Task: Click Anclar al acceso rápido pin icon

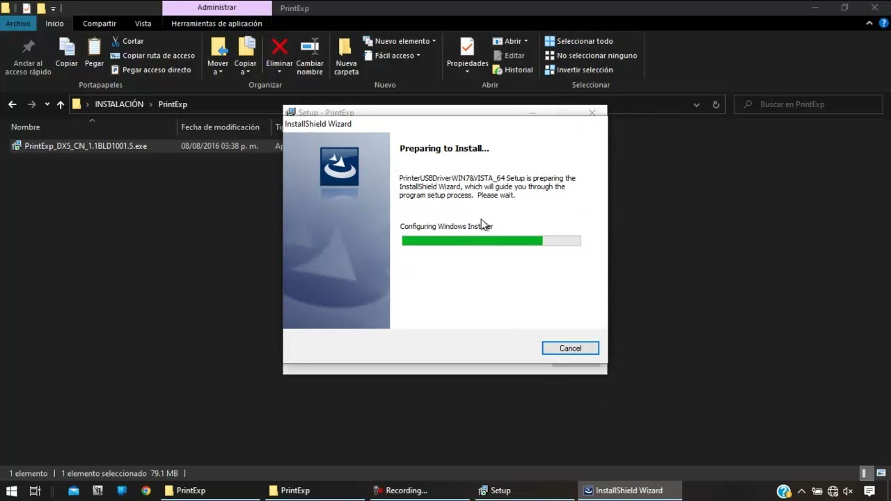Action: coord(28,48)
